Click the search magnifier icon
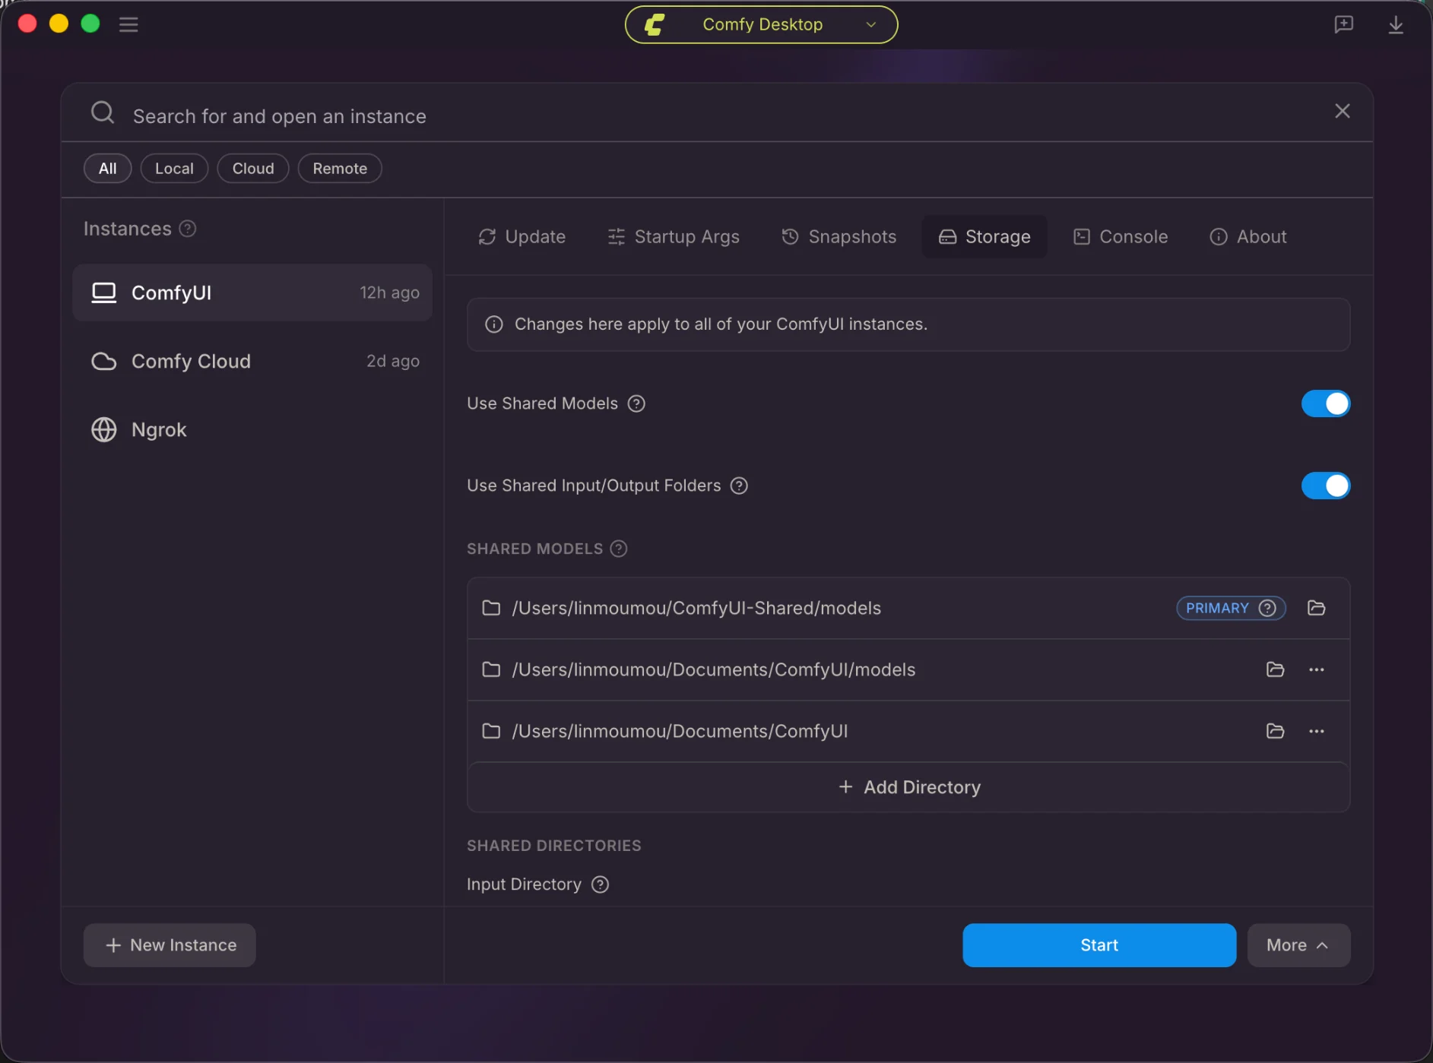 (103, 113)
